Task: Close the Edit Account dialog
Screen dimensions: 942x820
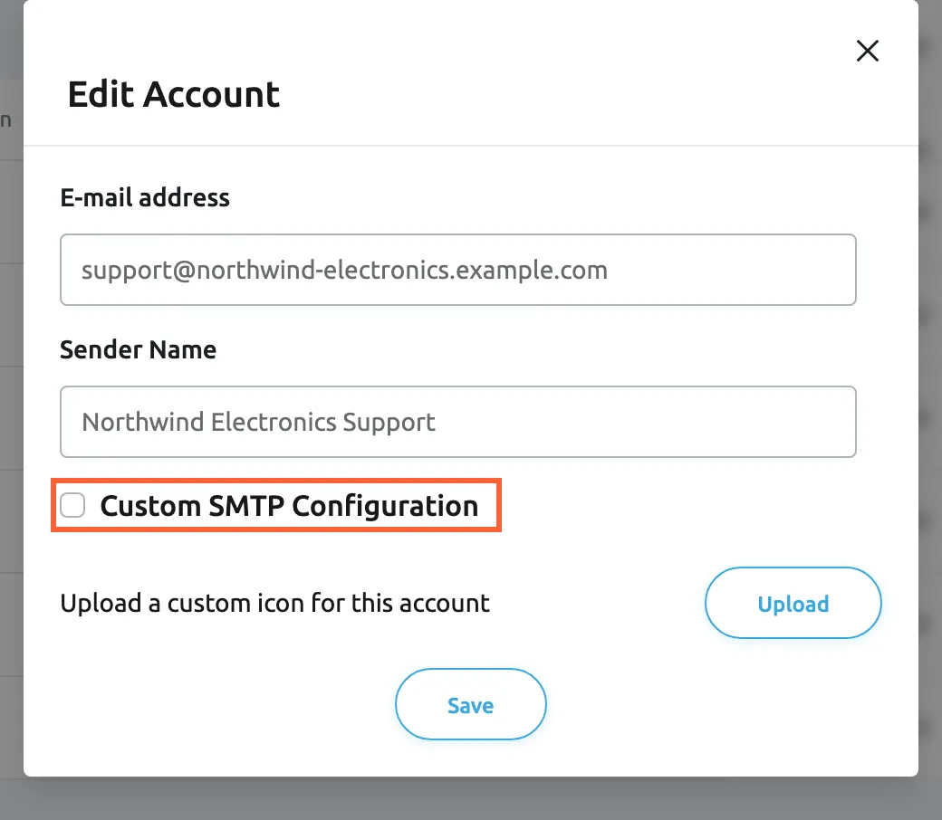Action: (868, 51)
